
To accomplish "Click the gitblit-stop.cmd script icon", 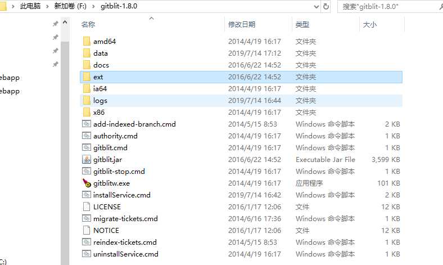I will coord(87,171).
